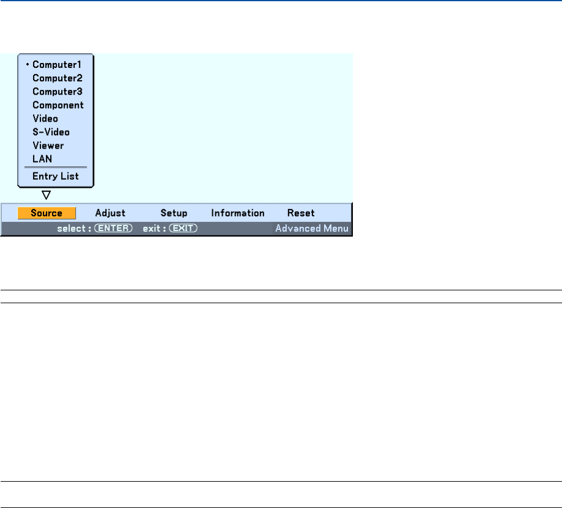The width and height of the screenshot is (562, 508).
Task: Click the EXIT key indicator
Action: (183, 228)
